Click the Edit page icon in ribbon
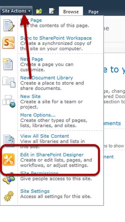This screenshot has width=125, height=222. [52, 11]
